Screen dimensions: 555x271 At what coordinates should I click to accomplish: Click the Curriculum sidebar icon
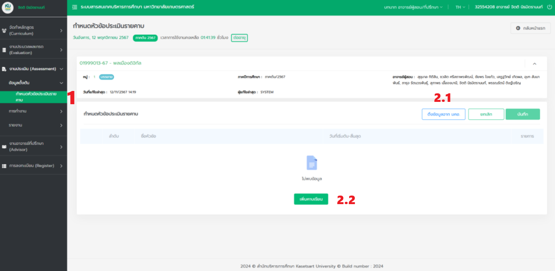(x=4, y=31)
